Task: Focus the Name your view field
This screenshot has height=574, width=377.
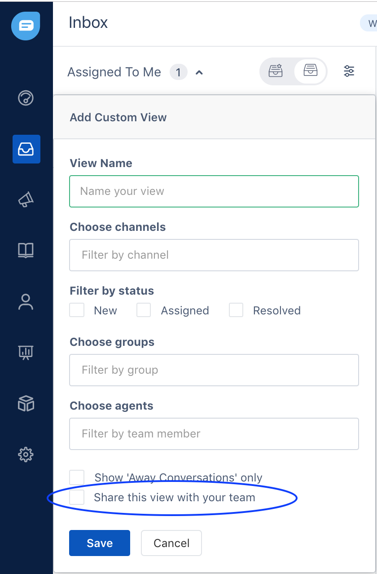Action: click(x=214, y=191)
